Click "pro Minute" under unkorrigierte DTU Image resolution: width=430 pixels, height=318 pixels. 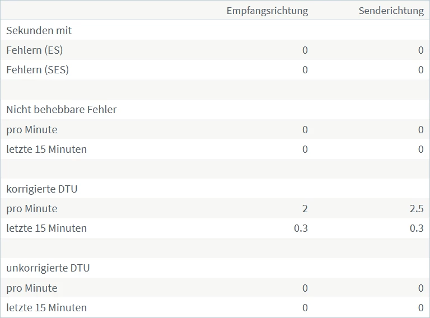(32, 288)
